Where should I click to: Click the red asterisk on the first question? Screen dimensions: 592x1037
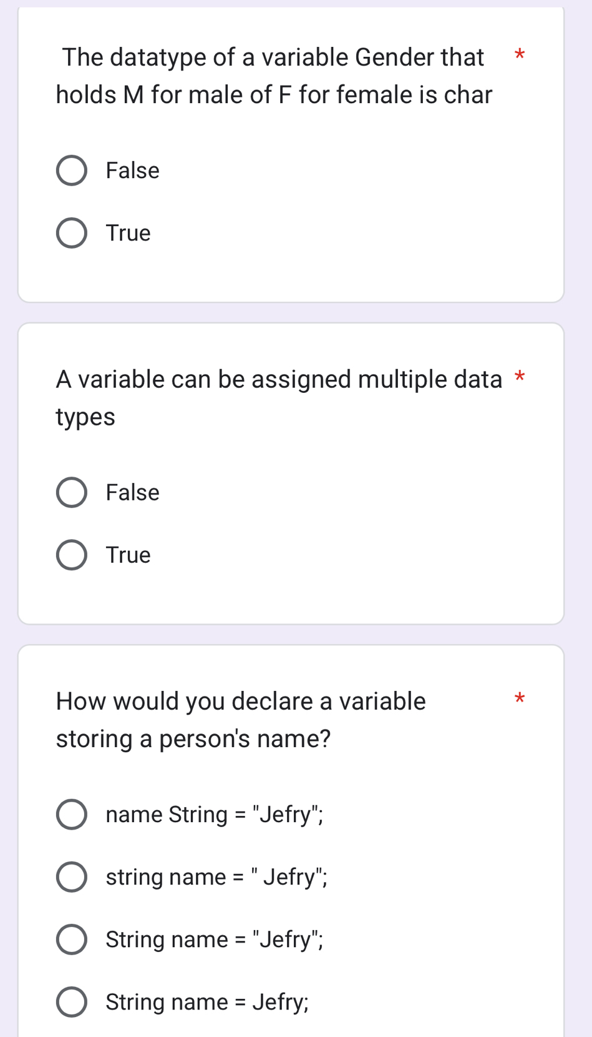[x=520, y=56]
